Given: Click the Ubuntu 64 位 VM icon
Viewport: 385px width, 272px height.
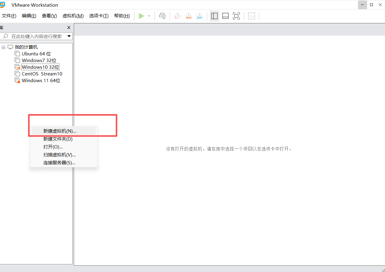Looking at the screenshot, I should click(x=17, y=54).
